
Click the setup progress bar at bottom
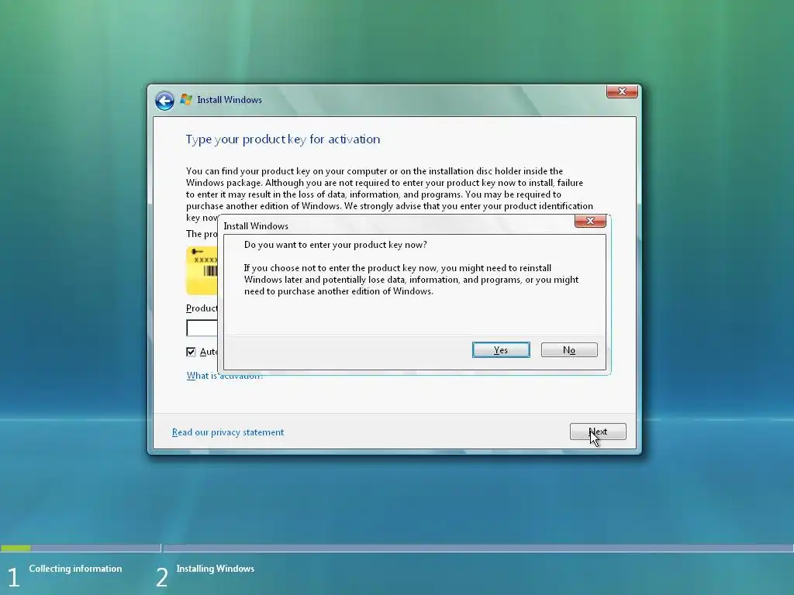[397, 548]
